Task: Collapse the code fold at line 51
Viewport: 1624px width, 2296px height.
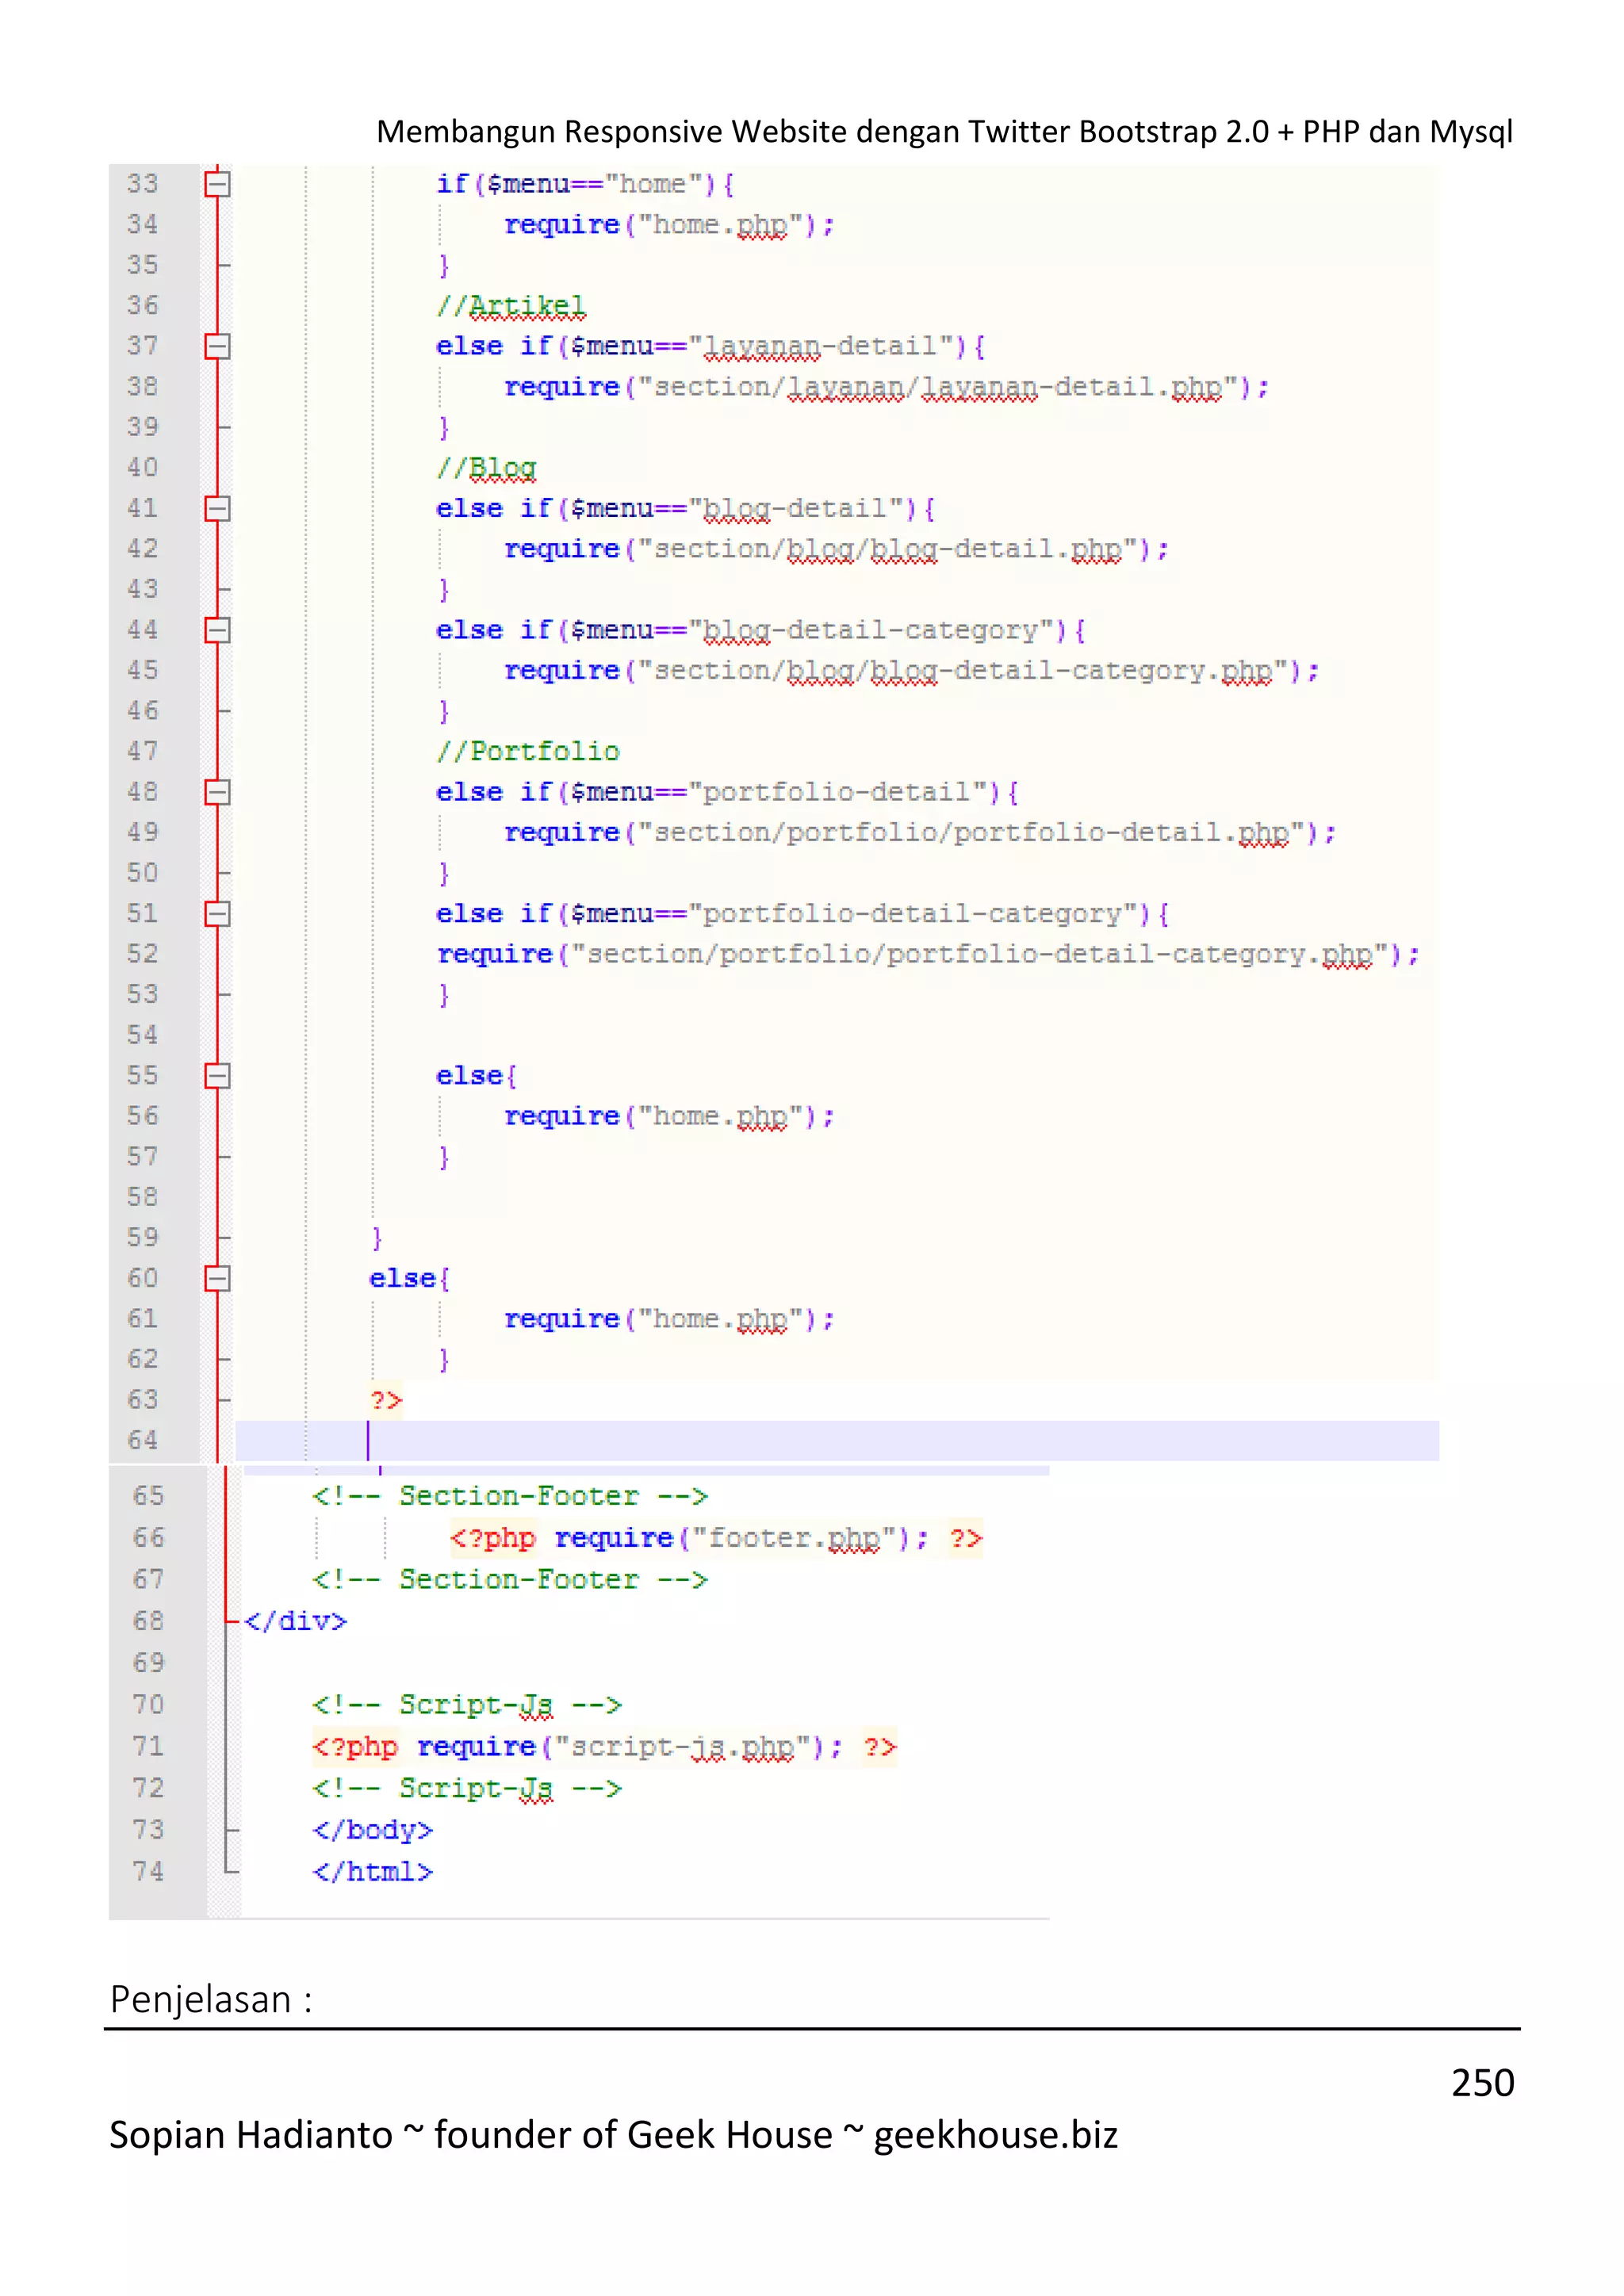Action: (217, 914)
